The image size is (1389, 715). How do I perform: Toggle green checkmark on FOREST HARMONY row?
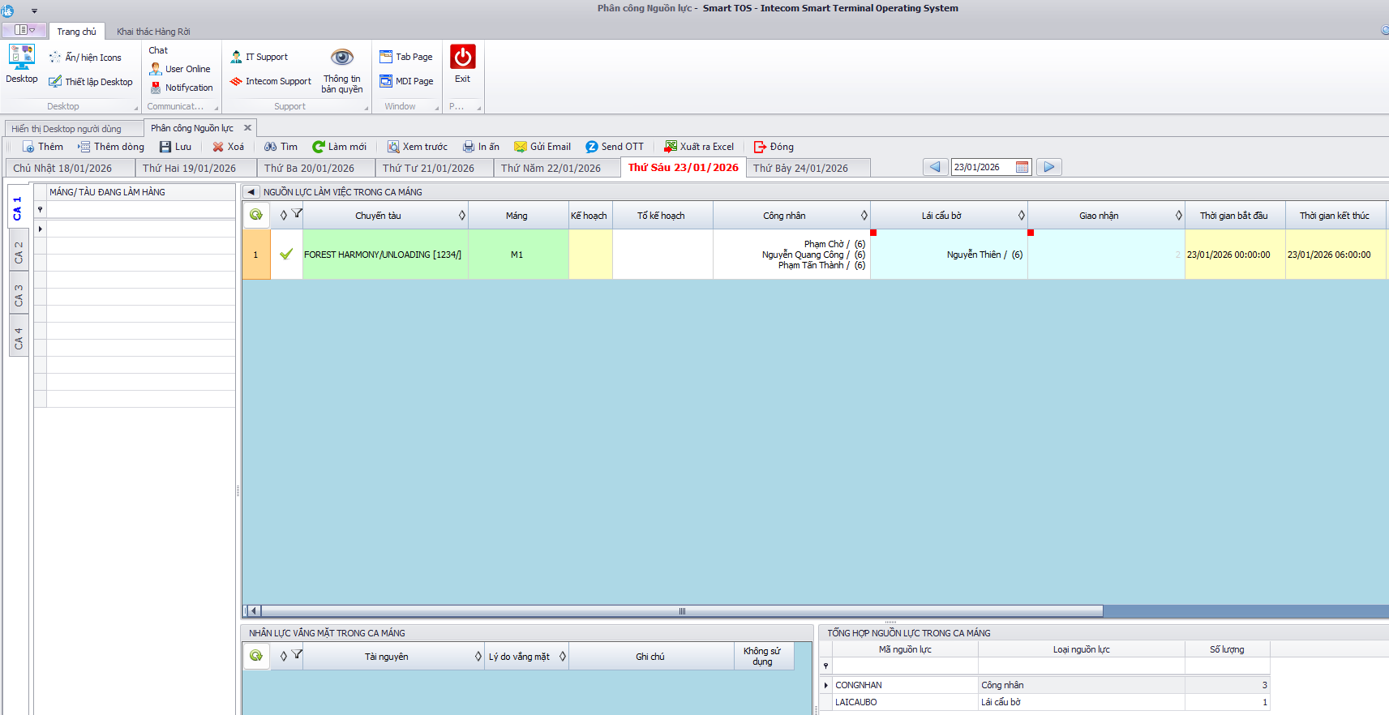[286, 255]
